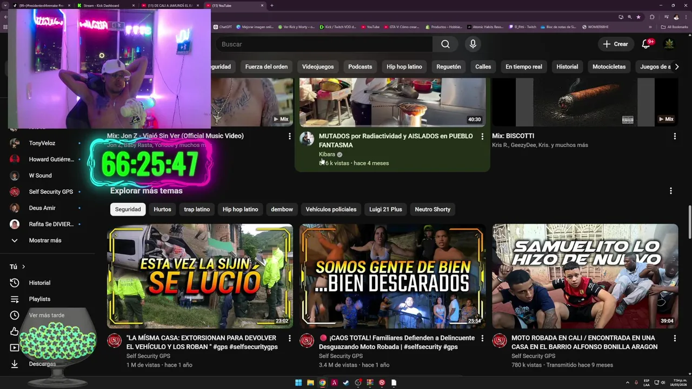Image resolution: width=692 pixels, height=389 pixels.
Task: Open ESTA VEZ LA SIJIN SE LUCIÓ thumbnail
Action: pyautogui.click(x=200, y=276)
